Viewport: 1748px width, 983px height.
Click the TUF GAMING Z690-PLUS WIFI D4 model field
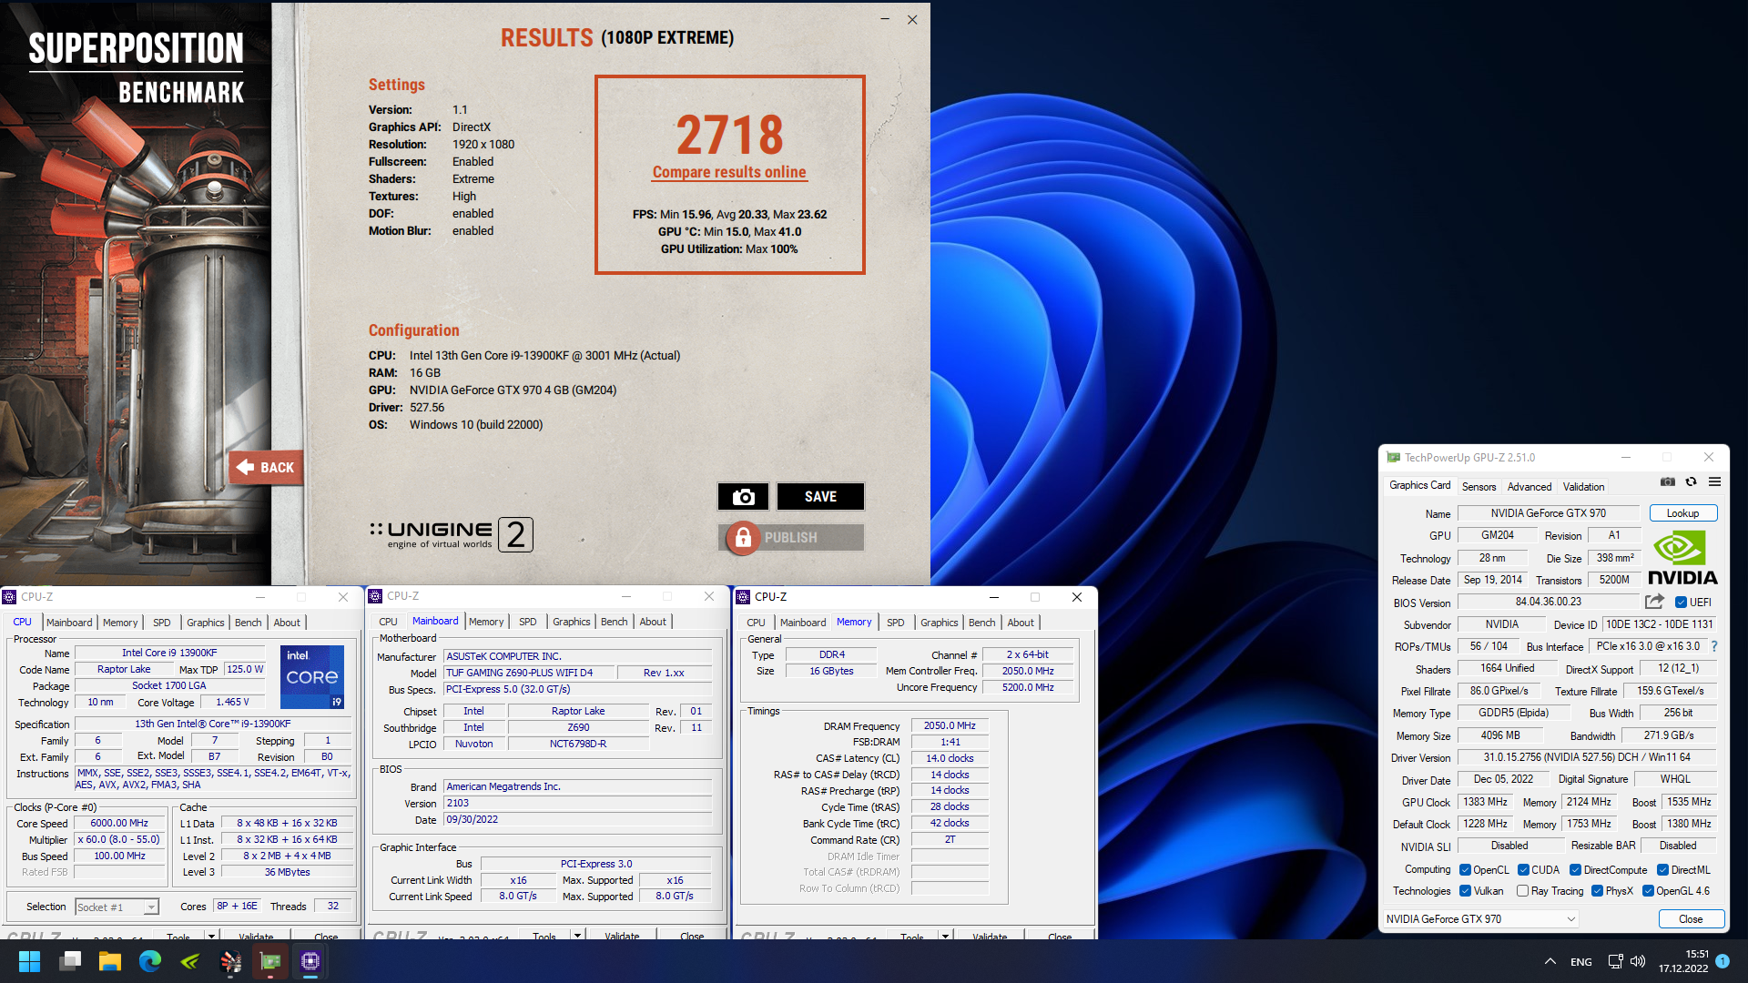[x=529, y=673]
